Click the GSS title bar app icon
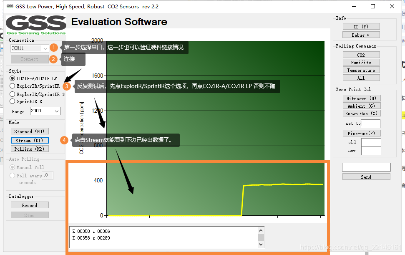This screenshot has height=255, width=405. (x=10, y=6)
